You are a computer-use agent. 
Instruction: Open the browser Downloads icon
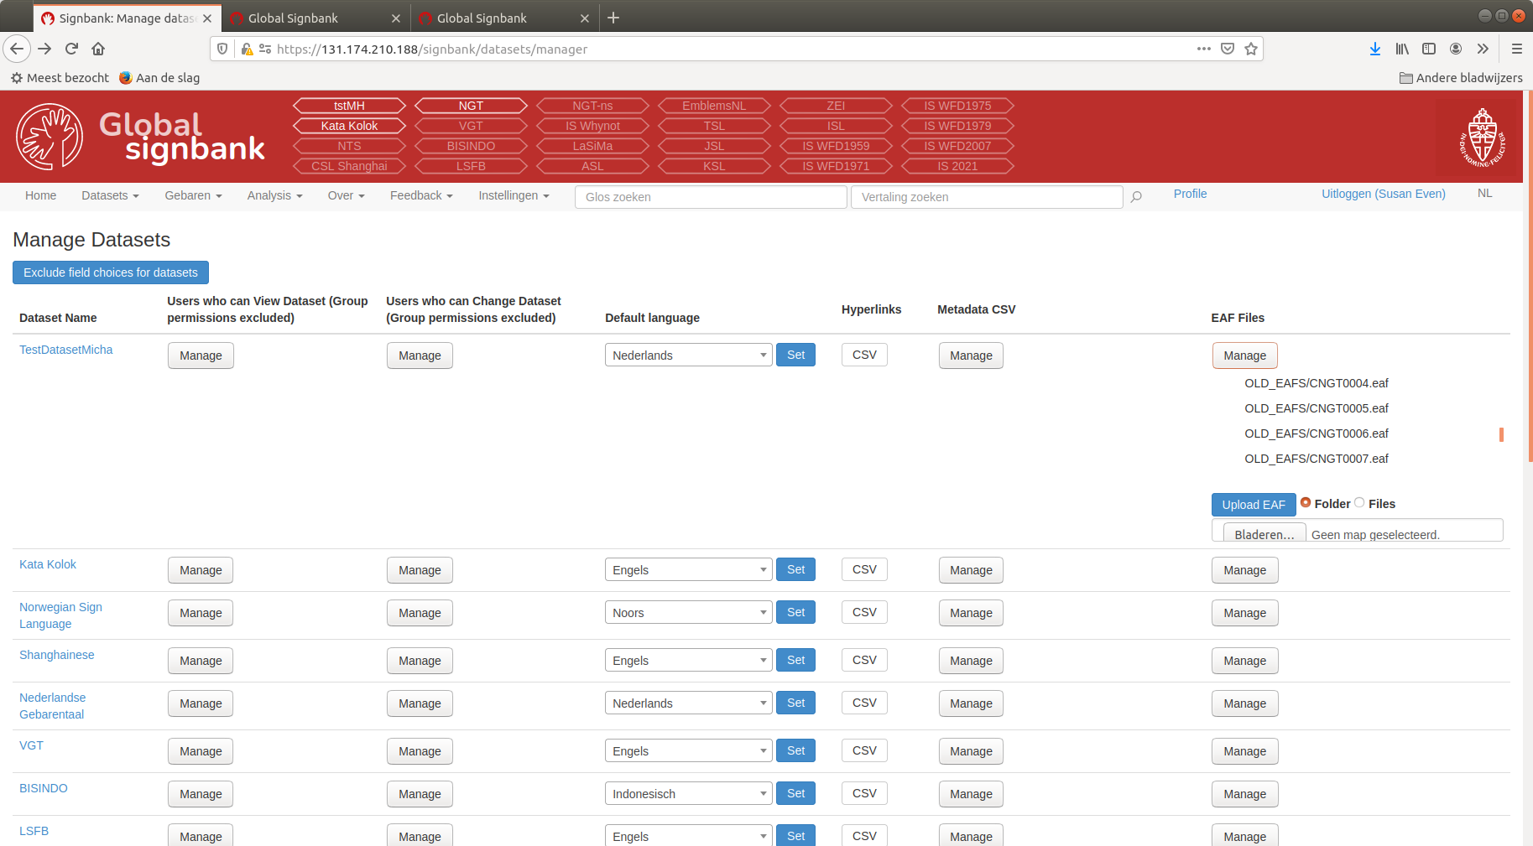[x=1375, y=49]
